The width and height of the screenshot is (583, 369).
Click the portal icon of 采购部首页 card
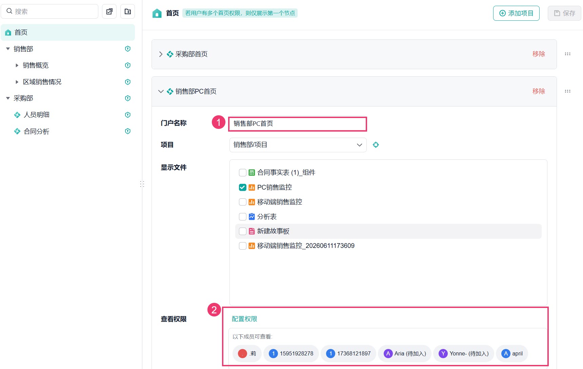point(170,54)
